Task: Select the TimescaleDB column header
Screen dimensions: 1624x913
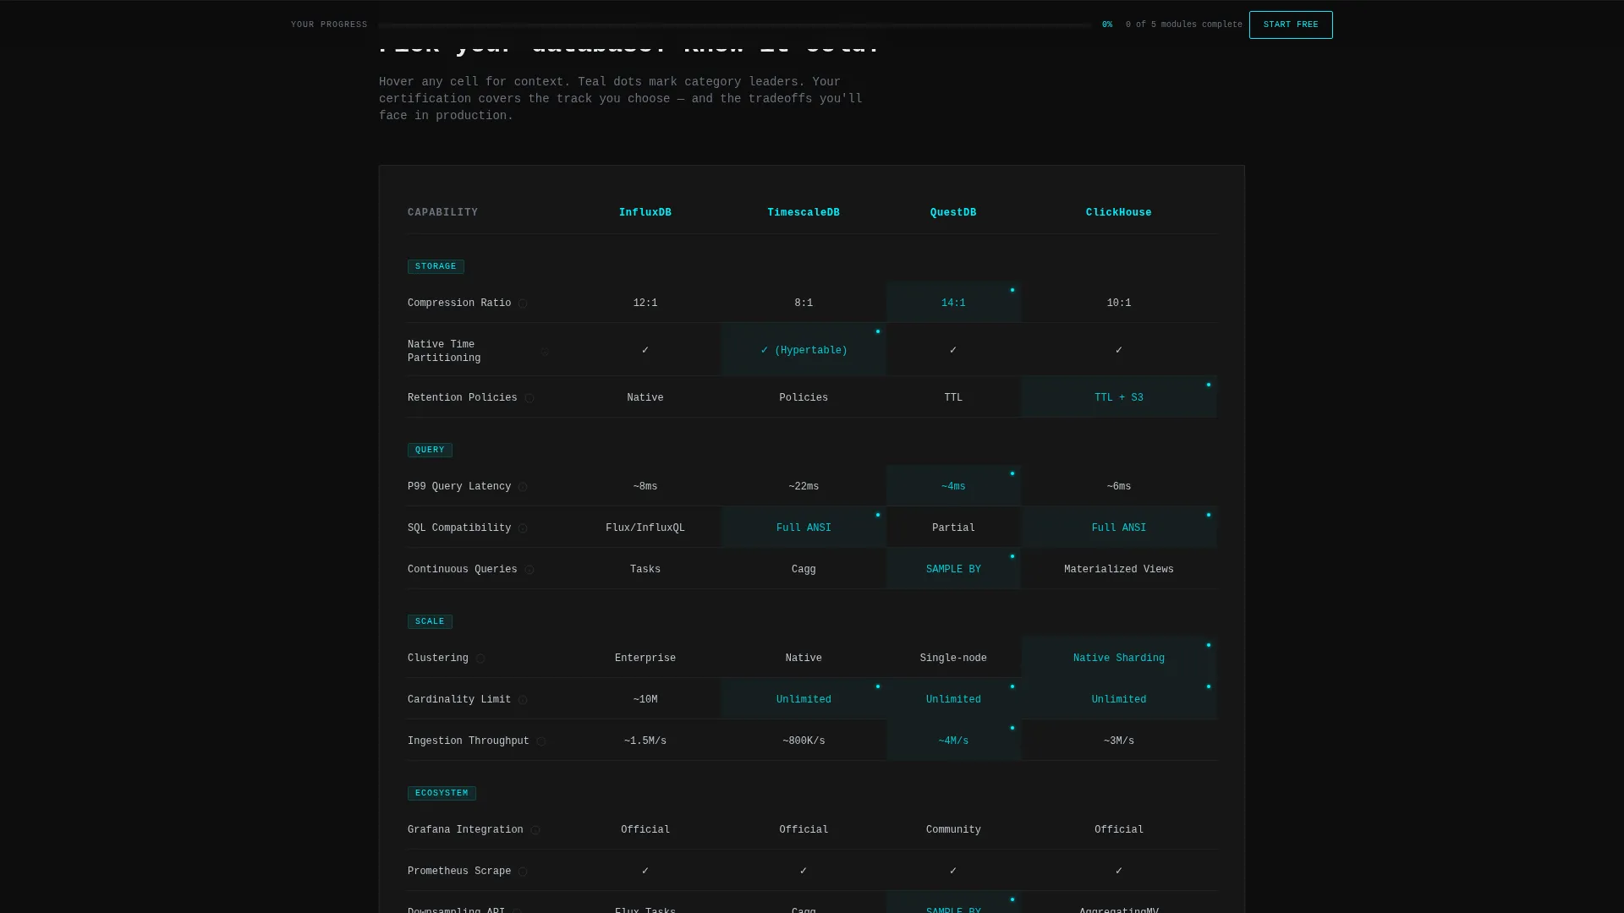Action: (x=804, y=213)
